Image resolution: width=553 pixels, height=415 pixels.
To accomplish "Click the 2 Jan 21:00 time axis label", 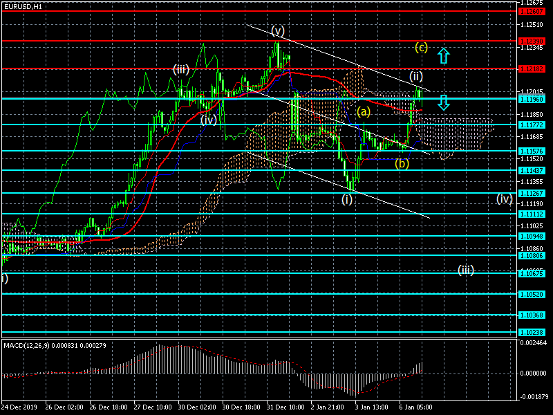I will (x=328, y=407).
